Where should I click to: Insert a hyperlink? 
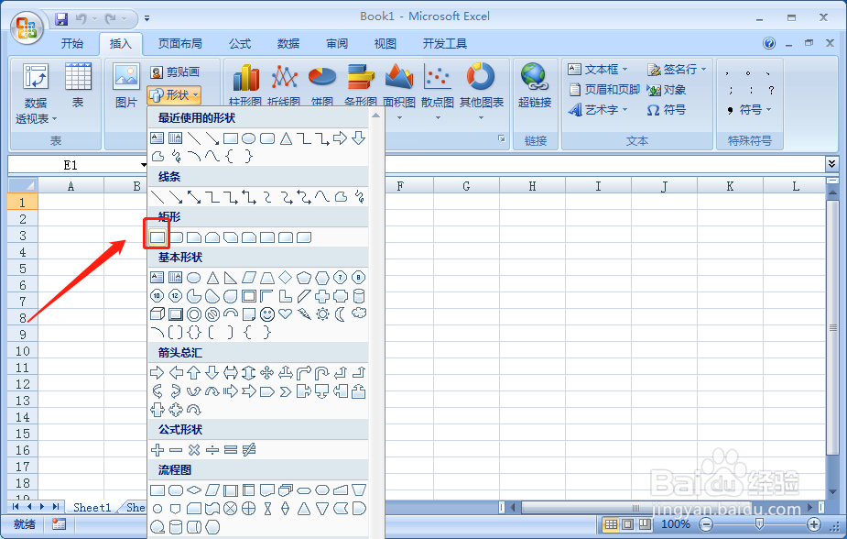coord(535,85)
